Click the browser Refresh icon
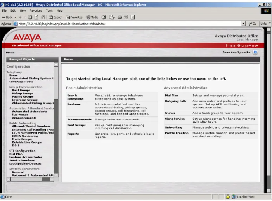Viewport: 272px width, 201px height. point(36,17)
